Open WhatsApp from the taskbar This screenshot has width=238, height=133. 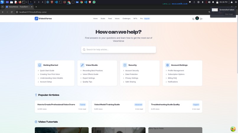coord(94,2)
